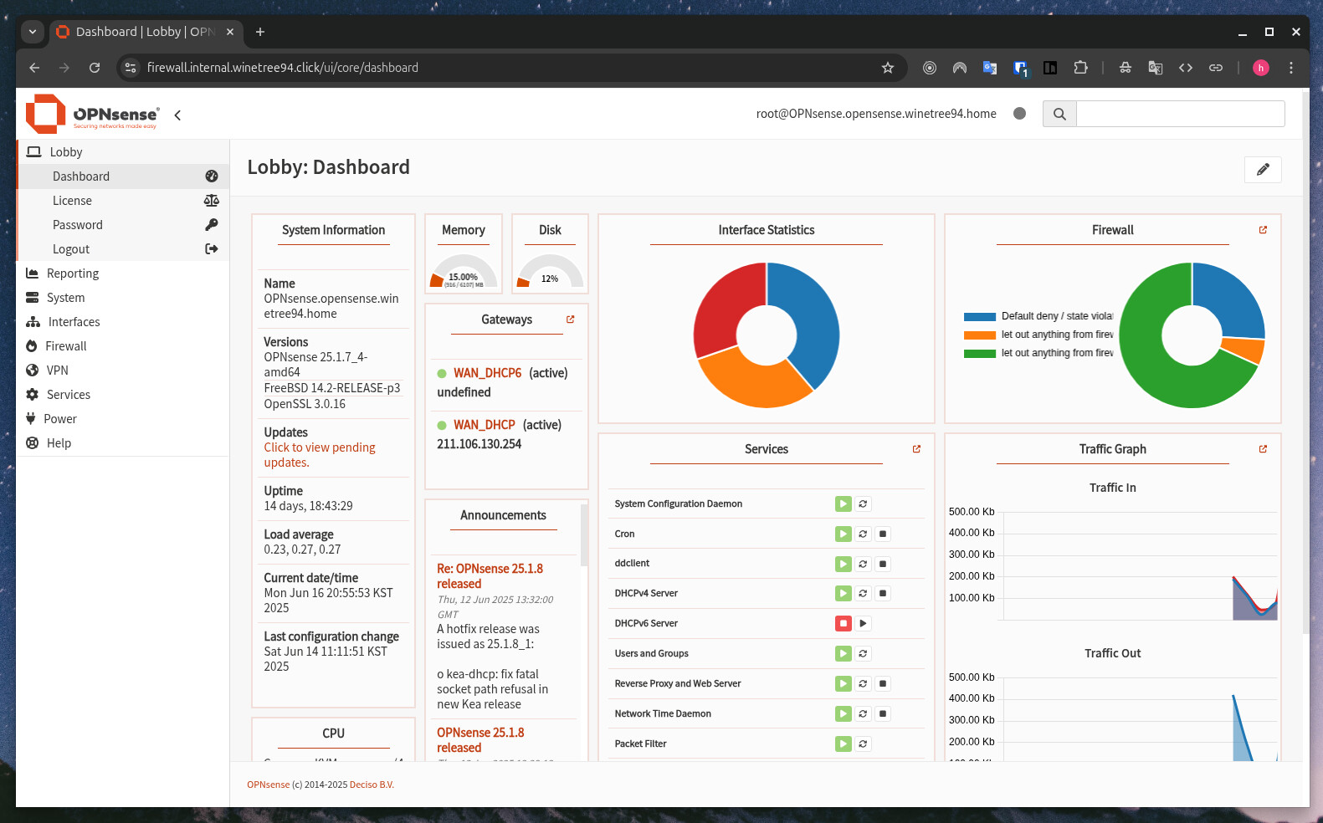This screenshot has height=823, width=1323.
Task: Stop the ddclient service
Action: [x=883, y=564]
